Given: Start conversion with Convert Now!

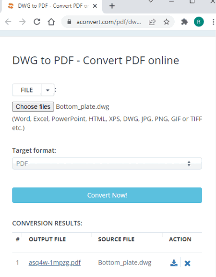Looking at the screenshot, I should click(x=107, y=195).
